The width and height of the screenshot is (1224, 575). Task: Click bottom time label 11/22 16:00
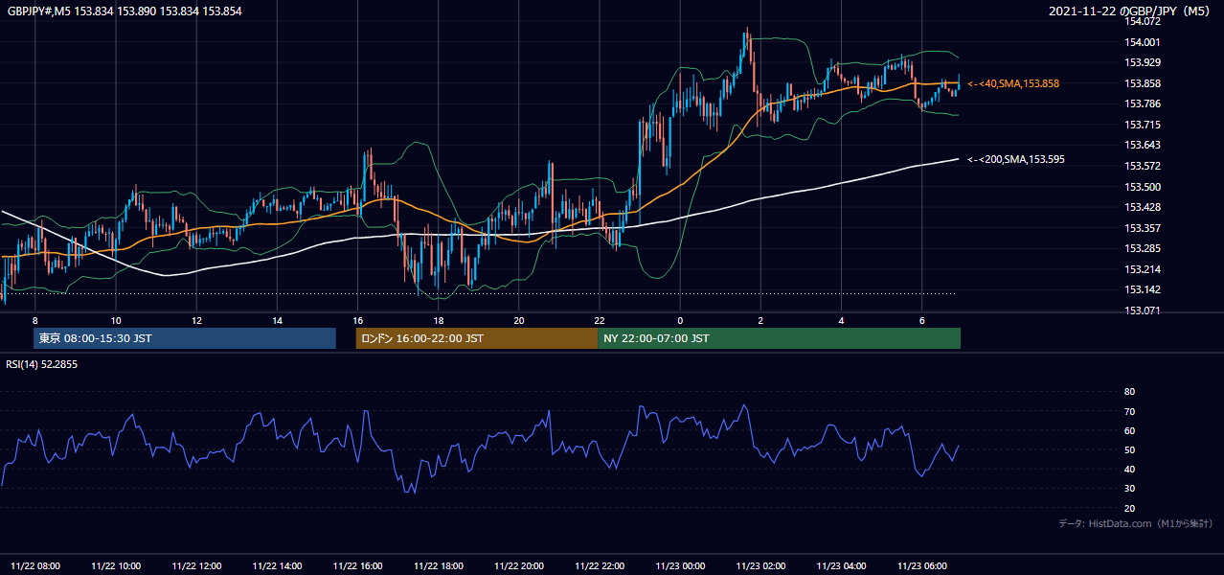pos(357,566)
